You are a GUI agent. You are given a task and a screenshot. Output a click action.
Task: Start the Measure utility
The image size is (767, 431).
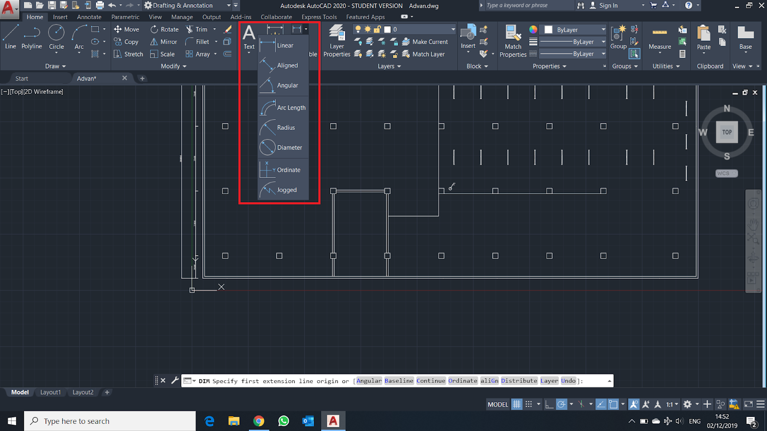click(660, 37)
